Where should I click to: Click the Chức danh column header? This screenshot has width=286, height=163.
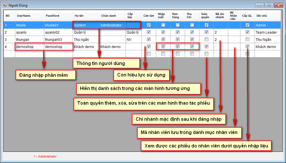(x=113, y=16)
